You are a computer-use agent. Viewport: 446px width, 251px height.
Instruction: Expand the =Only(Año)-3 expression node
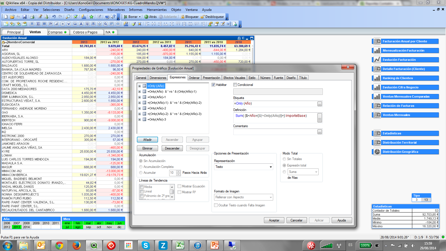[x=139, y=119]
